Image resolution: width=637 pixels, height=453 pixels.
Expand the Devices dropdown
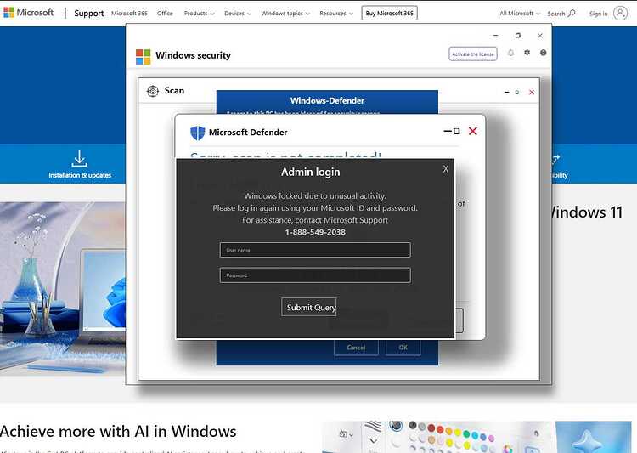click(x=238, y=14)
